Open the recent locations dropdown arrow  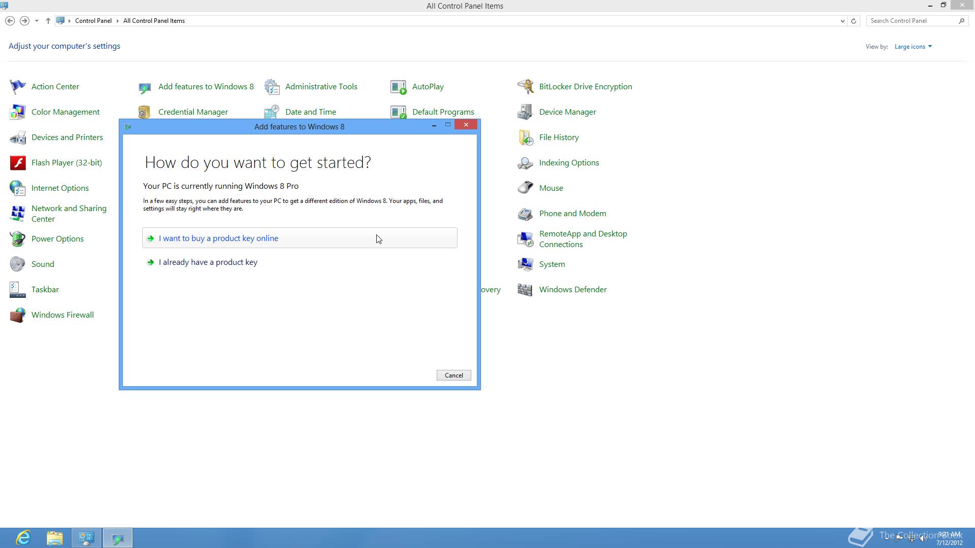pyautogui.click(x=37, y=21)
